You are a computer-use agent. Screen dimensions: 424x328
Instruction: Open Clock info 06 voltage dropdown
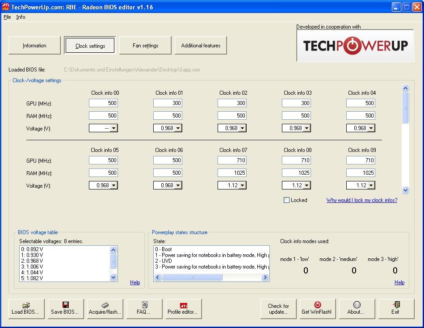178,185
